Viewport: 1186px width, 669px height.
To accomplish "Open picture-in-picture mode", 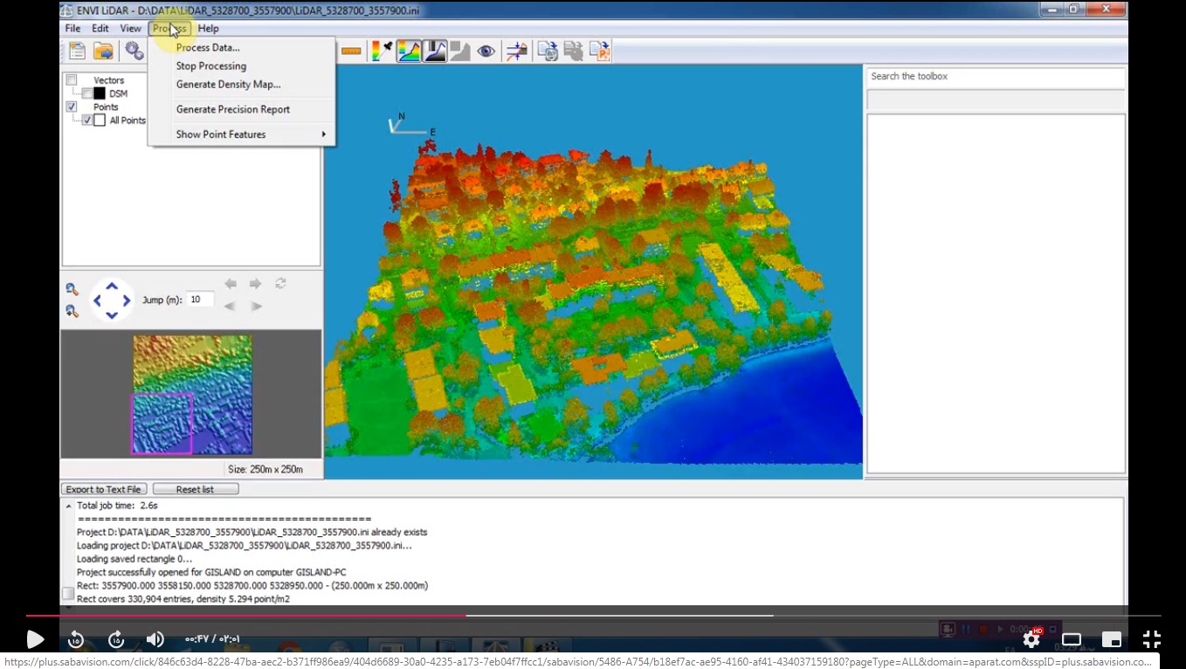I will [x=1112, y=639].
